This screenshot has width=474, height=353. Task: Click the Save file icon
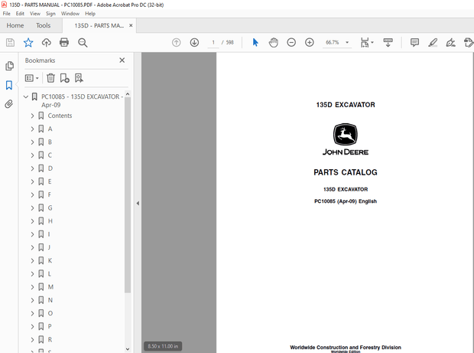click(10, 42)
